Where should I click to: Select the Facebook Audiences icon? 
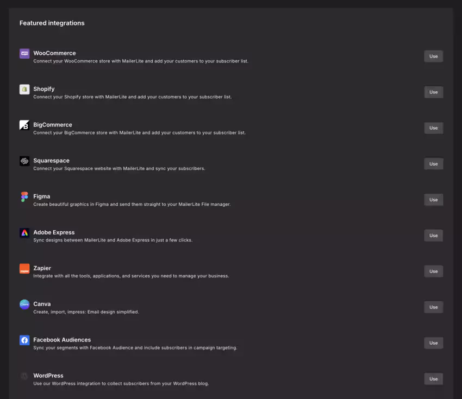click(24, 340)
